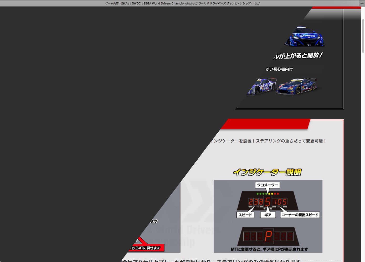Click the Subaru BRZ race car image
Viewport: 365px width, 262px height.
click(297, 86)
